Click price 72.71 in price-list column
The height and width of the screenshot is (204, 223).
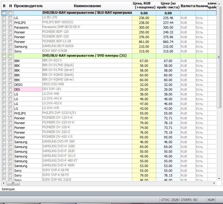click(168, 118)
